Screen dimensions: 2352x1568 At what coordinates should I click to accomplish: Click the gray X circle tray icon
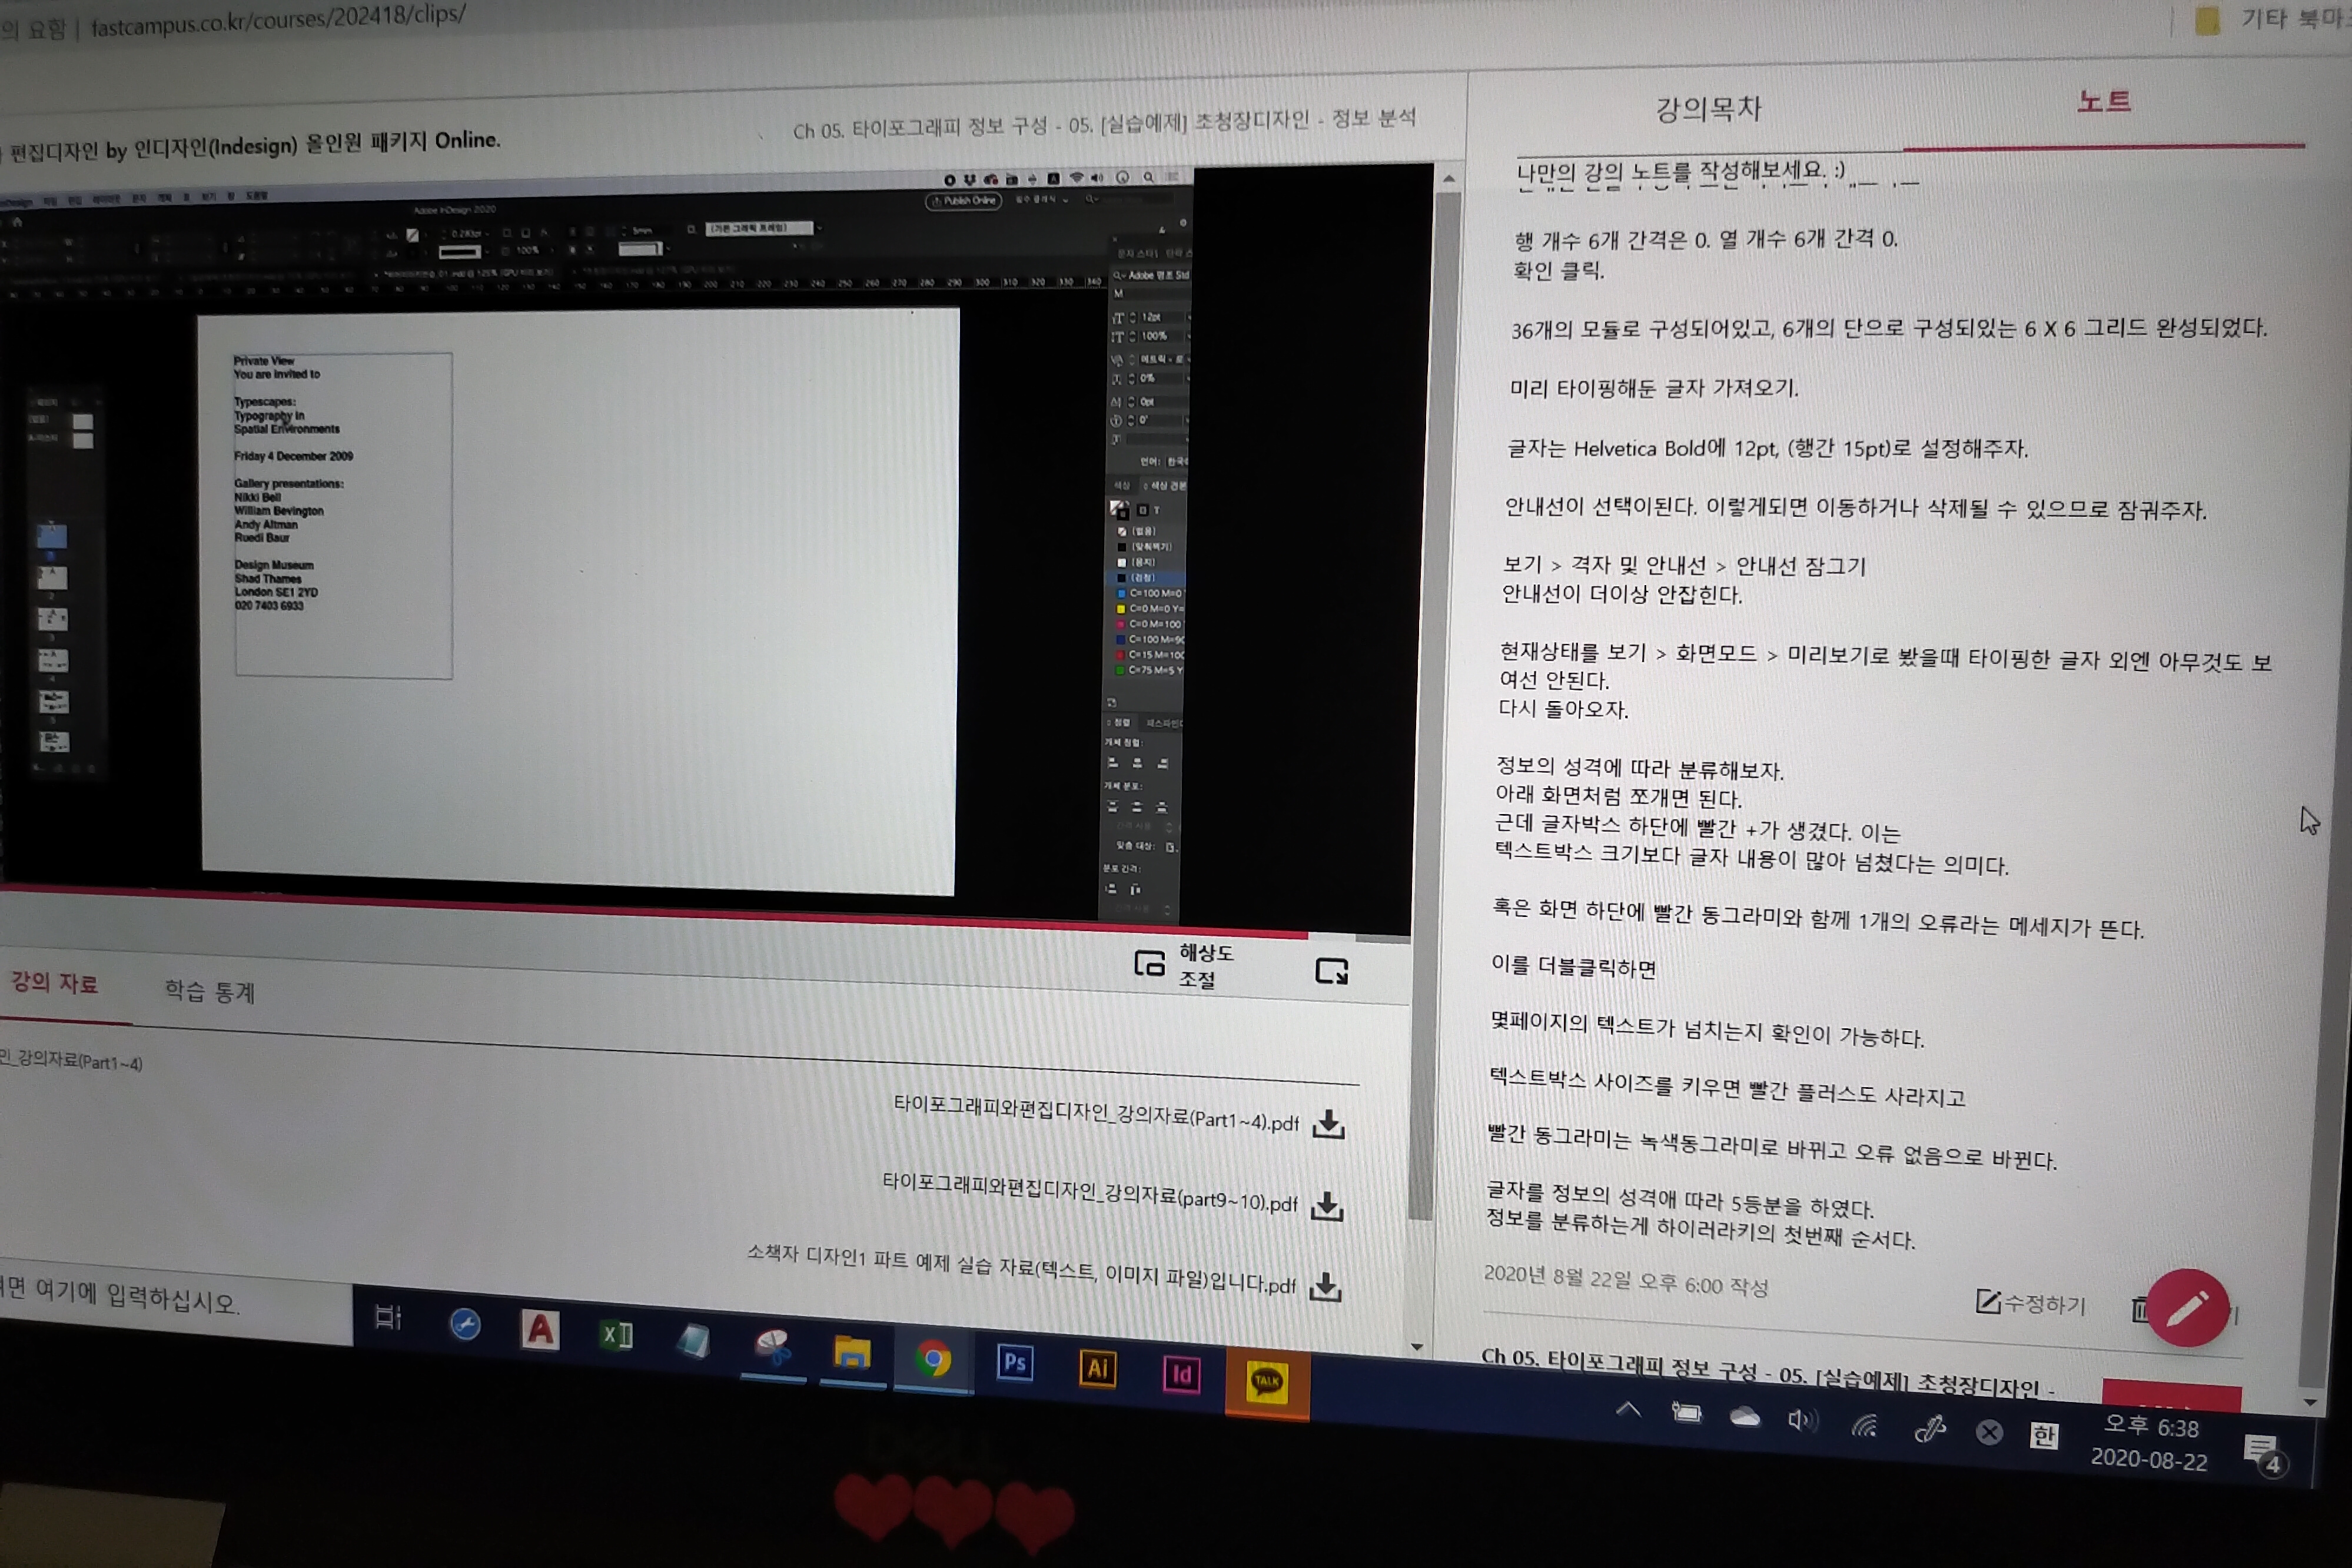coord(1990,1432)
